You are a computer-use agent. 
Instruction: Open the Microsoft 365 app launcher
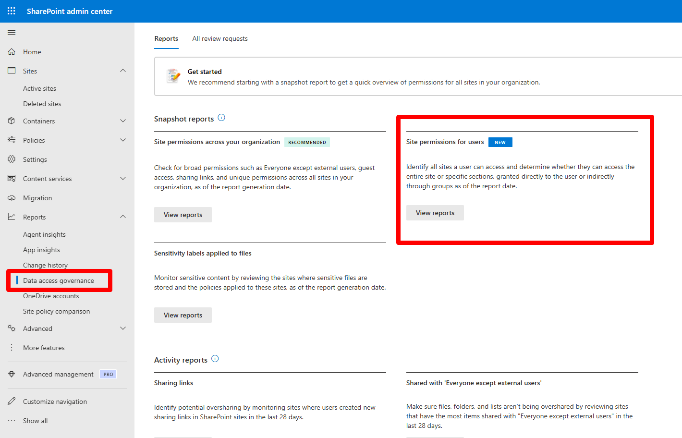point(11,11)
